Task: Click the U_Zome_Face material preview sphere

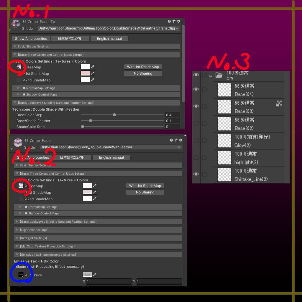Action: (x=18, y=142)
